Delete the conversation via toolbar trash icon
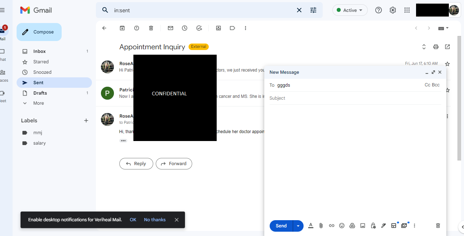This screenshot has width=464, height=236. [x=151, y=28]
